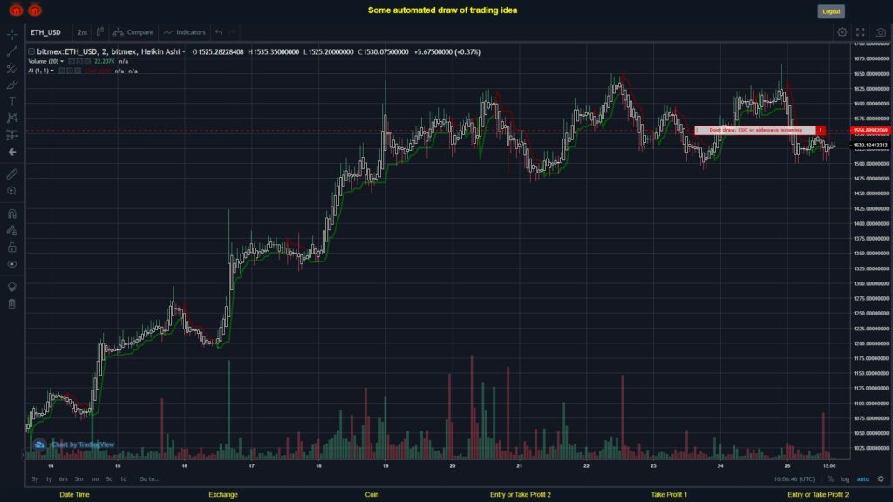Open the 2m interval dropdown
Viewport: 893px width, 502px height.
(x=83, y=32)
